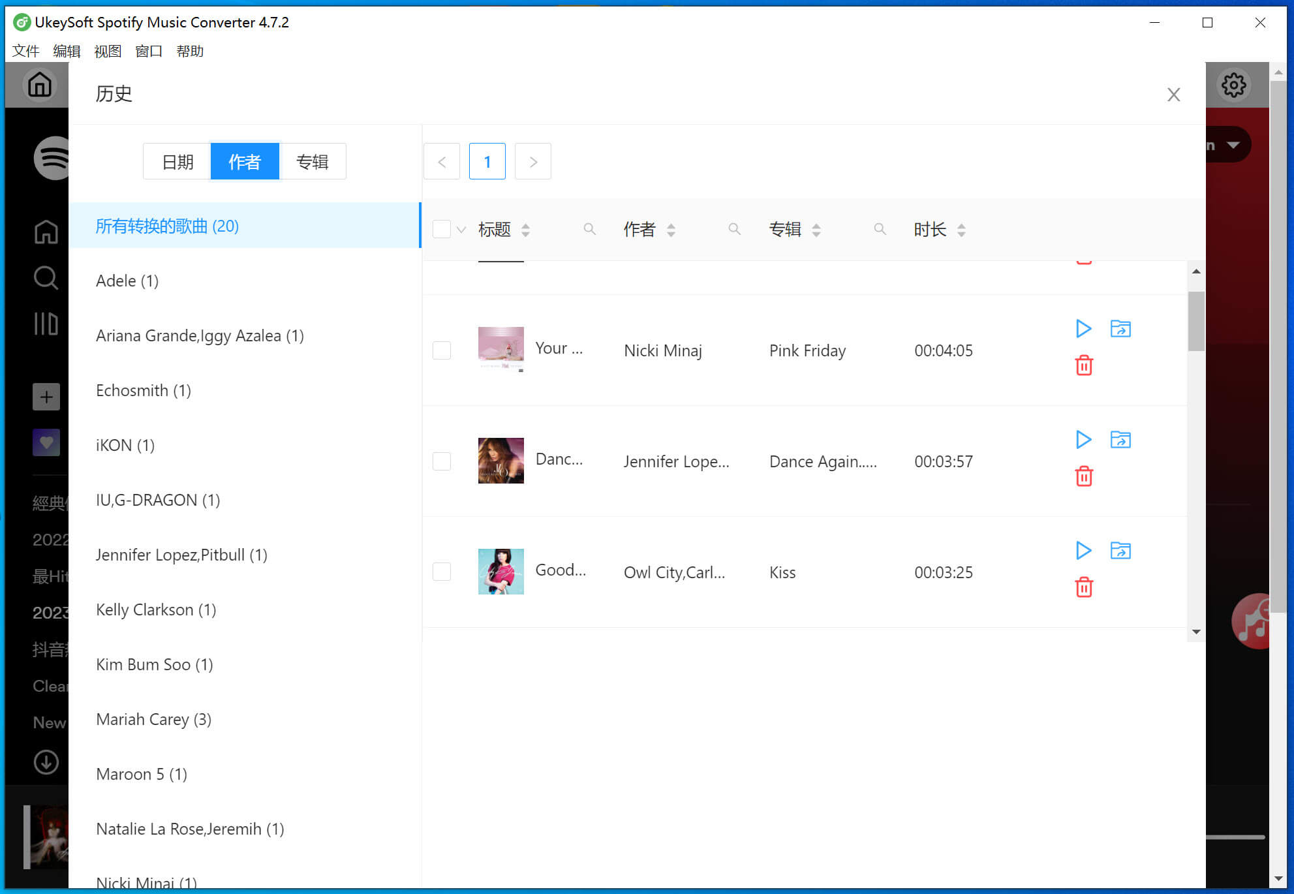The image size is (1294, 894).
Task: Click the red add music floating button
Action: pyautogui.click(x=1251, y=621)
